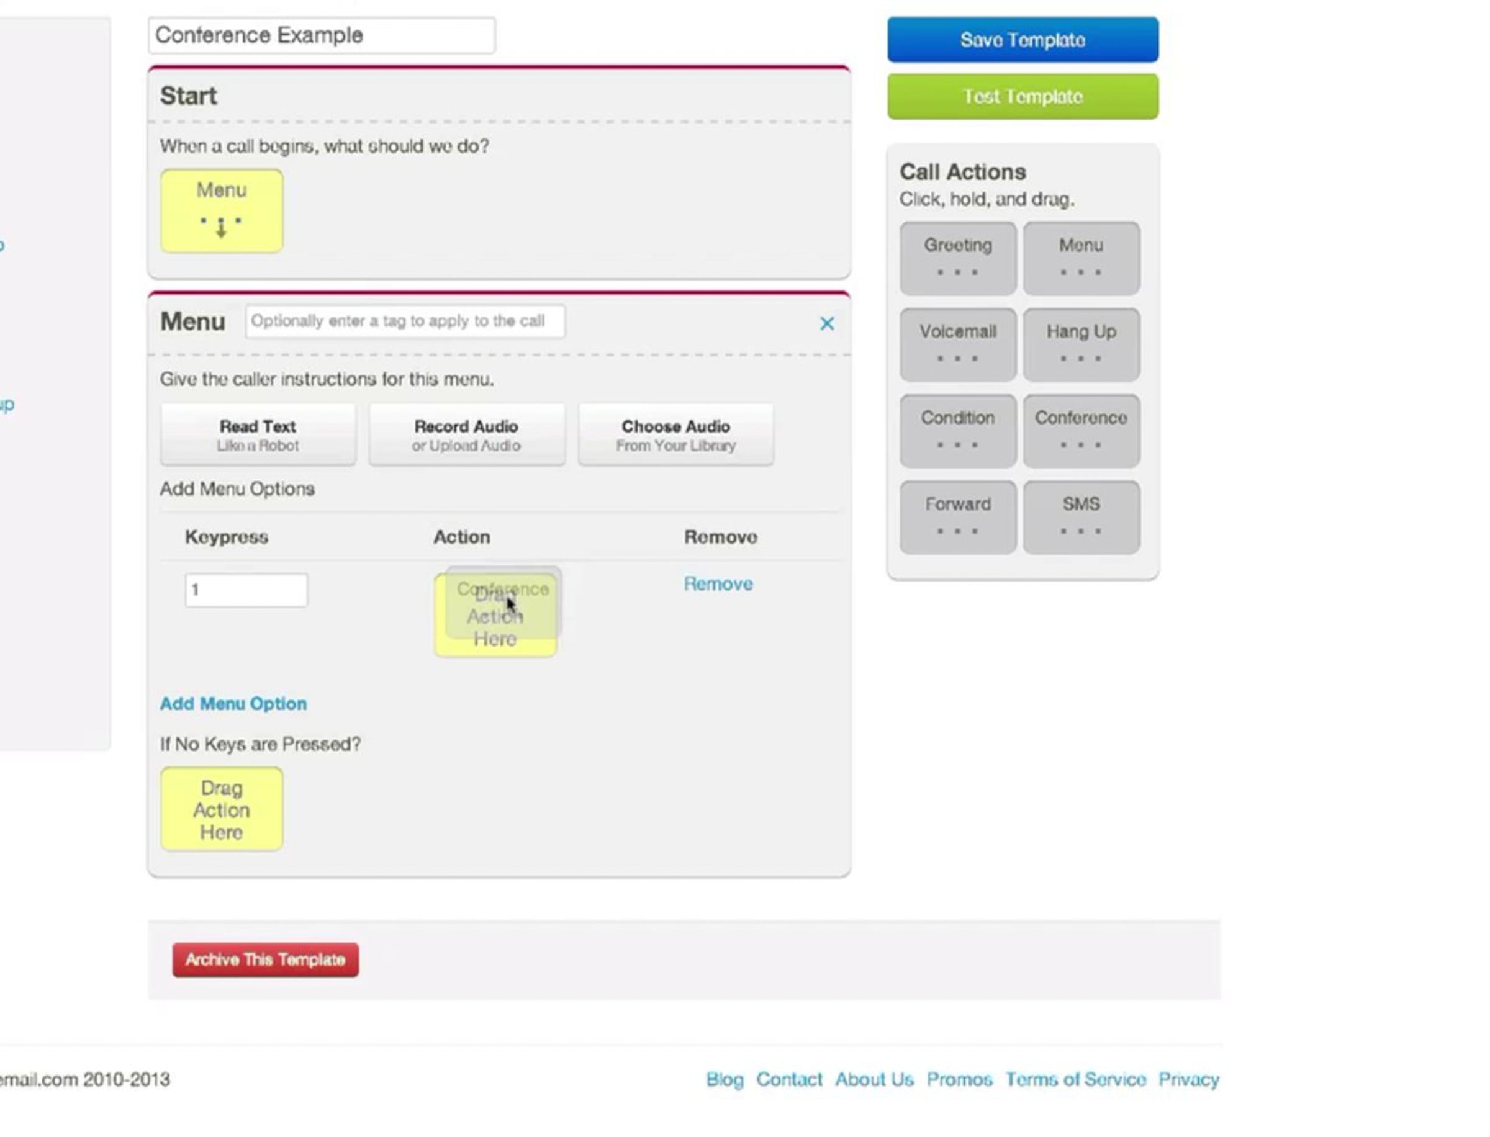Select the Greeting call action tile

957,258
